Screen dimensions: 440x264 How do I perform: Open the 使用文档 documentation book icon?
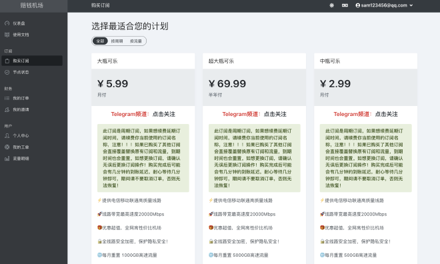pyautogui.click(x=7, y=35)
